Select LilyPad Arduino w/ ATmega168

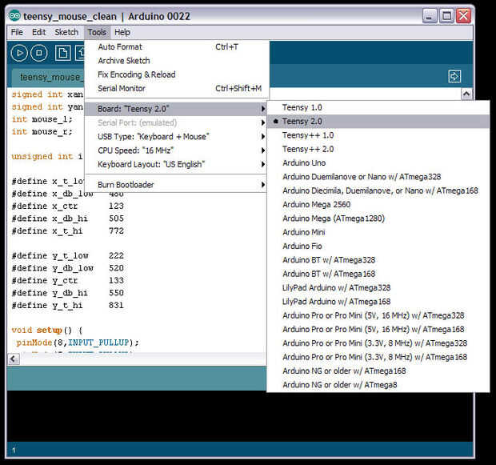coord(378,302)
